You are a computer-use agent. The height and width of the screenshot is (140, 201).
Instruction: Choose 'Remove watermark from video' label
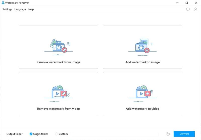(x=59, y=109)
